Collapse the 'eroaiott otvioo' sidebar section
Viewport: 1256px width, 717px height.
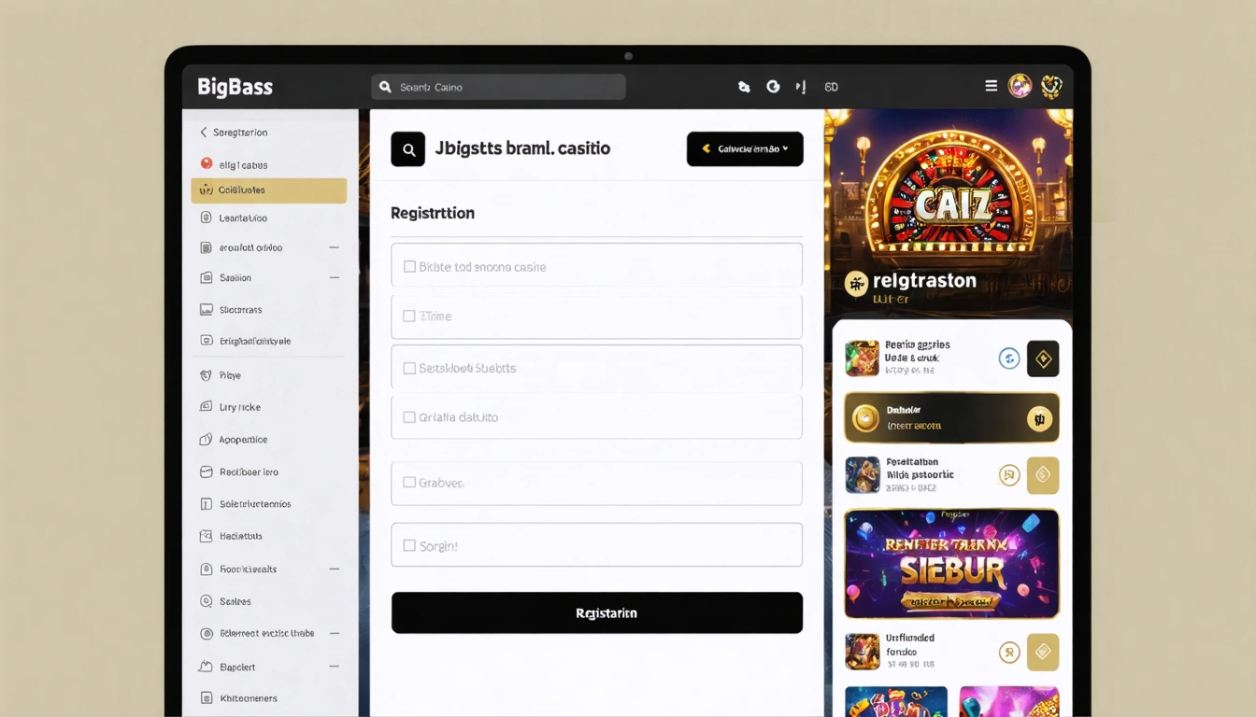[334, 247]
